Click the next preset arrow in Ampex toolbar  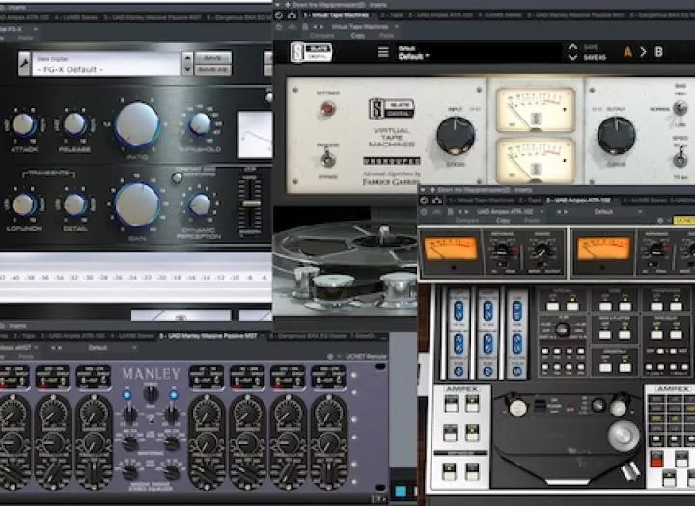(566, 212)
